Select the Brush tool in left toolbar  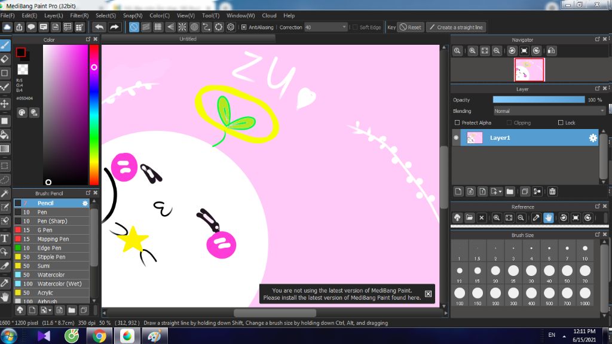(5, 45)
